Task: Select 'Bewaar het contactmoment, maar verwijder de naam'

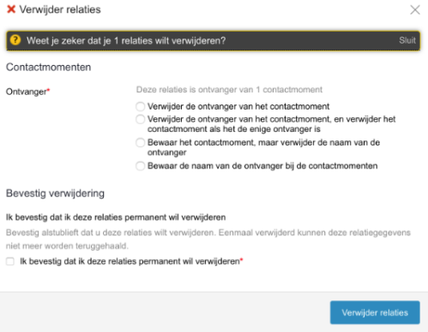Action: point(140,143)
